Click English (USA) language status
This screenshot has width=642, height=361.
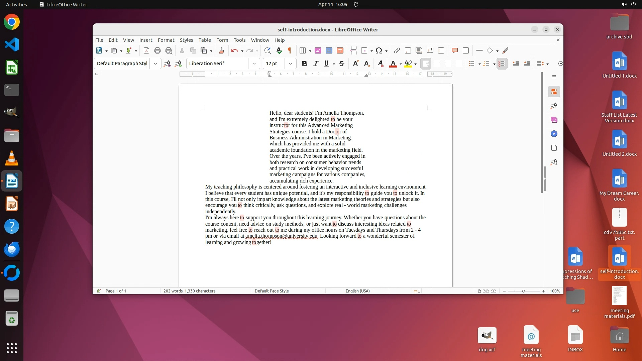pyautogui.click(x=357, y=291)
